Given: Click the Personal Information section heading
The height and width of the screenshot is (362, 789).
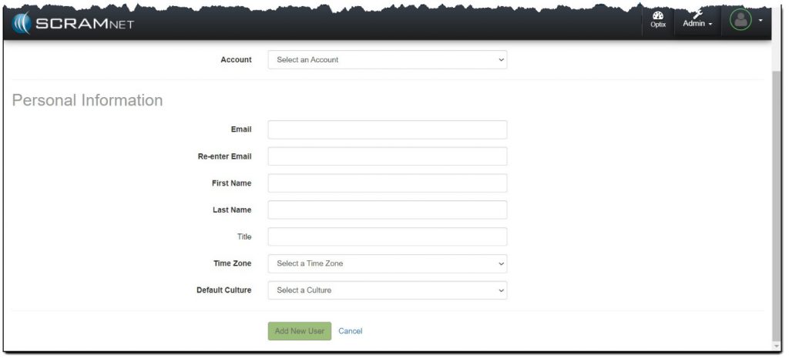Looking at the screenshot, I should [x=87, y=100].
